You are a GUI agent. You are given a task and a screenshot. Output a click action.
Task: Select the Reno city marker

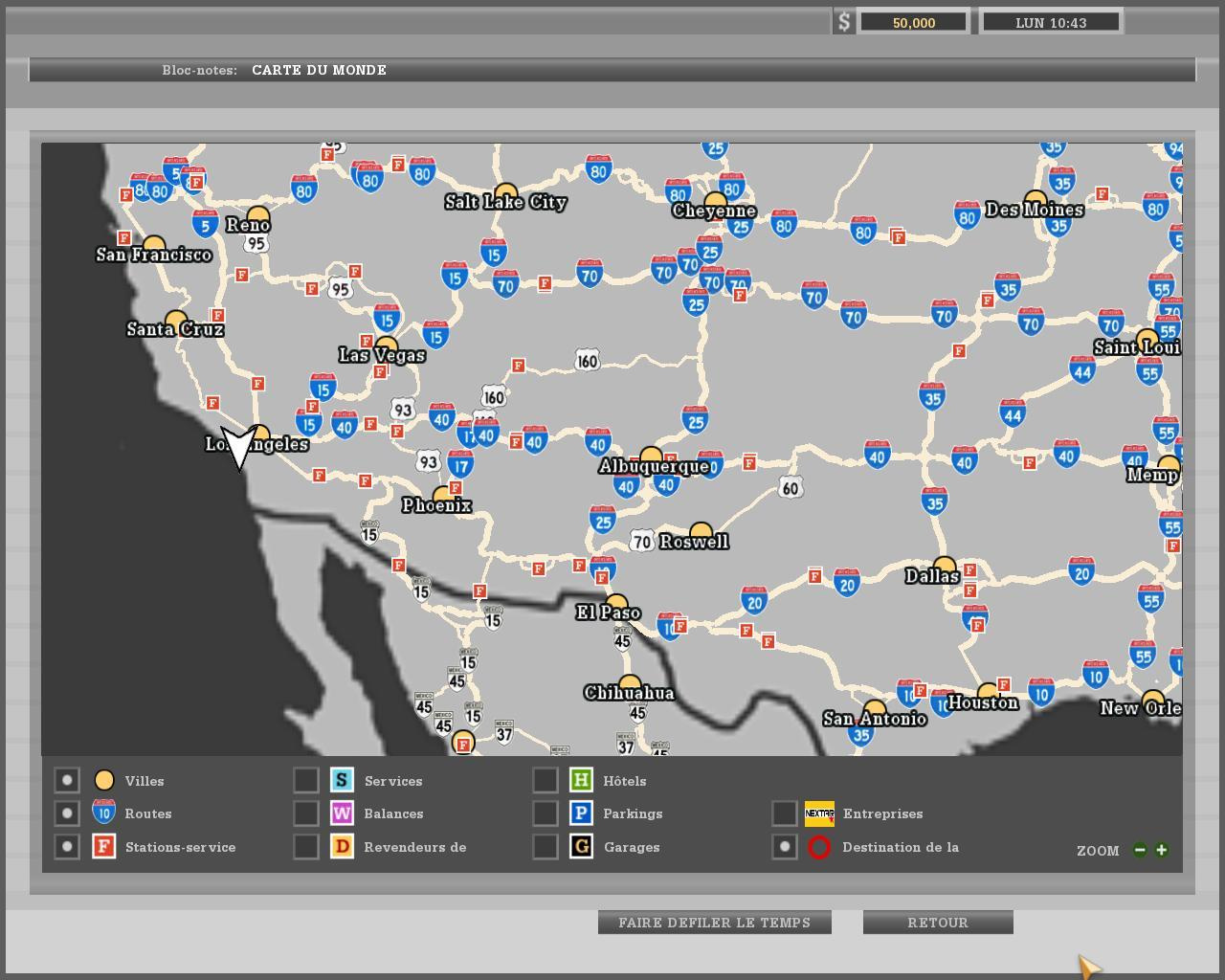click(x=258, y=215)
